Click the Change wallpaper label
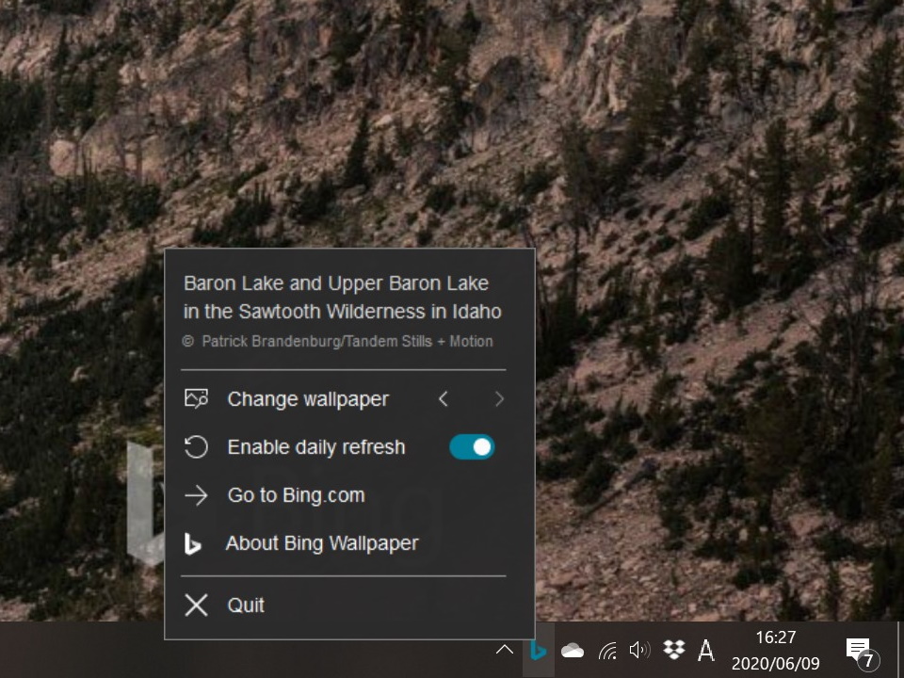Viewport: 904px width, 678px height. tap(308, 398)
